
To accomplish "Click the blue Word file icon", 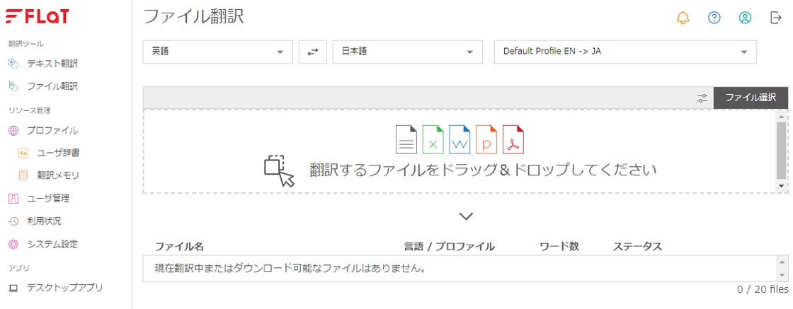I will click(x=460, y=139).
